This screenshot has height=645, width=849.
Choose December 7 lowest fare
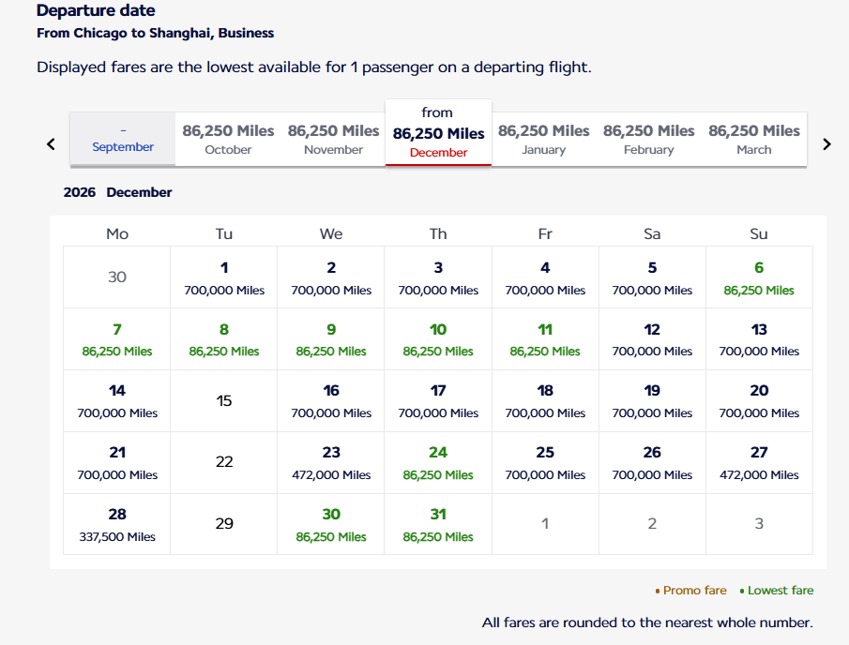(x=117, y=339)
